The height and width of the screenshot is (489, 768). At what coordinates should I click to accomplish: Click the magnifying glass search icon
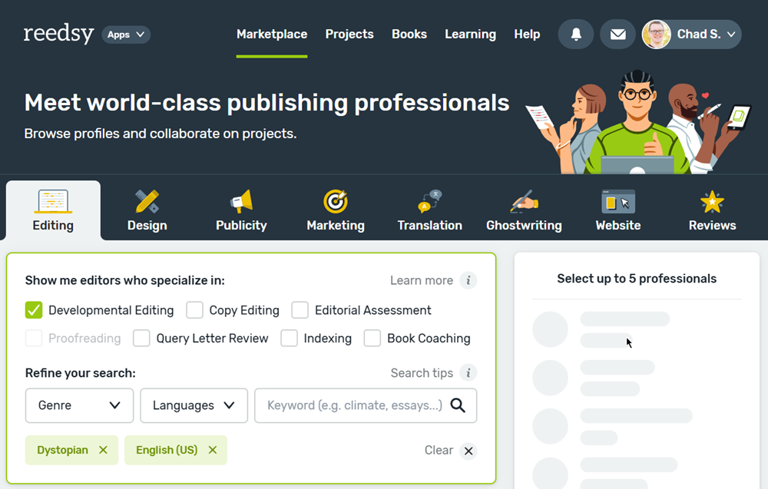458,405
